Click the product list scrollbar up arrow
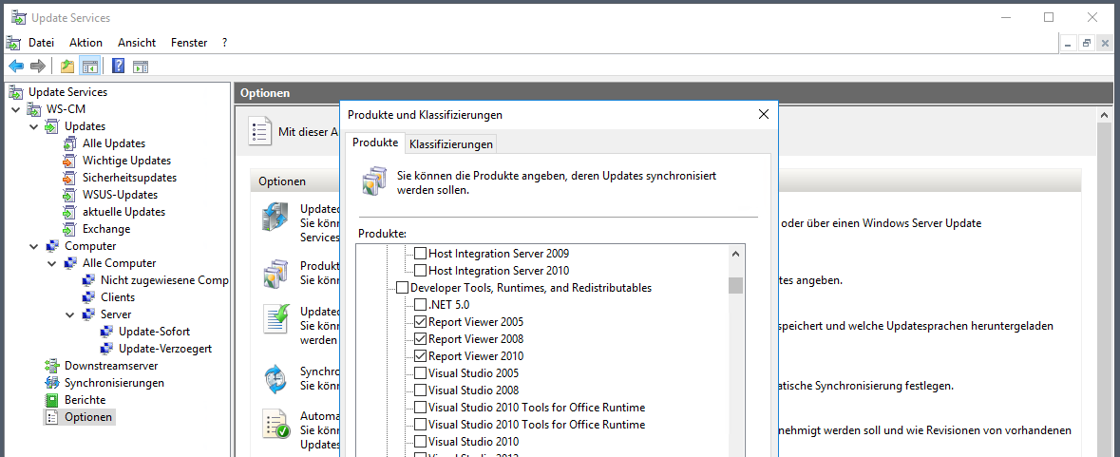This screenshot has height=457, width=1120. 735,254
